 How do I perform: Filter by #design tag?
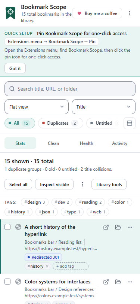[x=35, y=202]
